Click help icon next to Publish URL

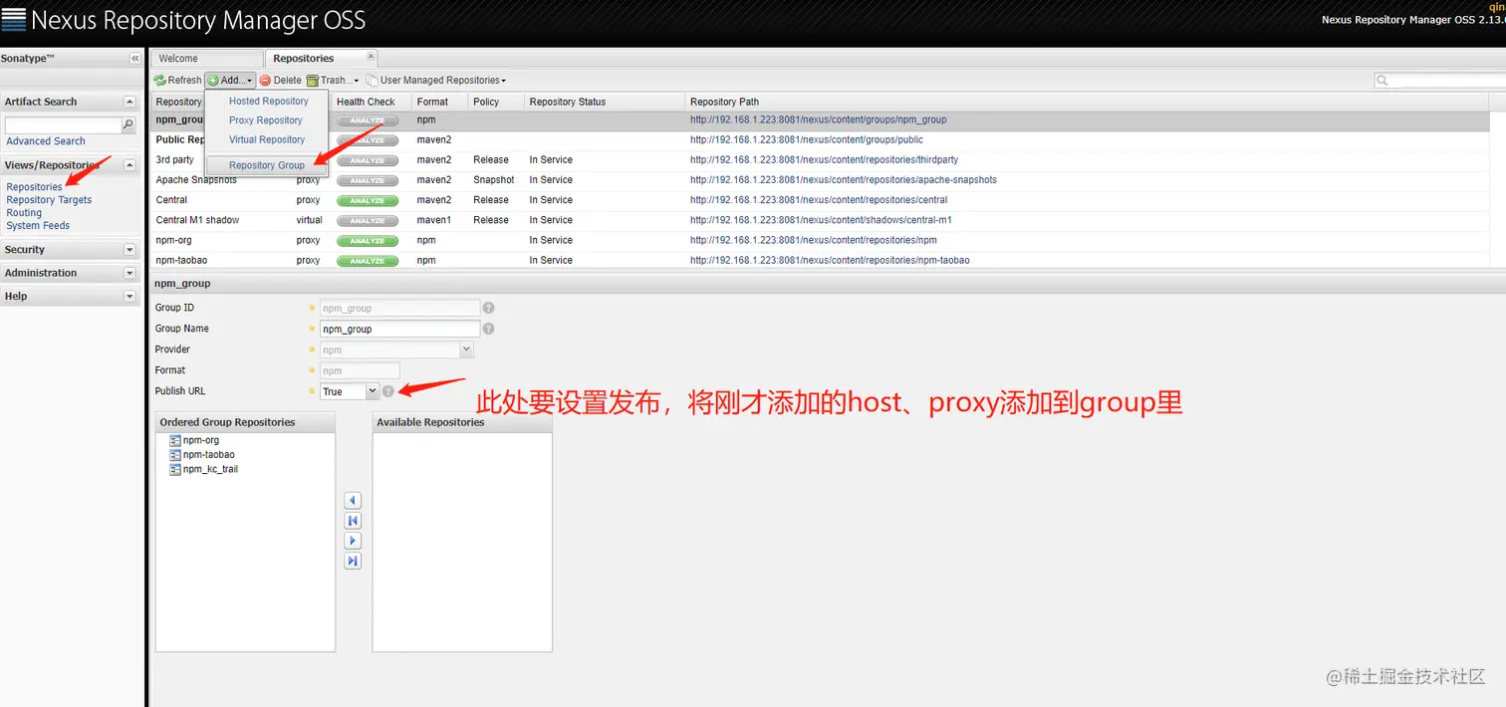(388, 391)
